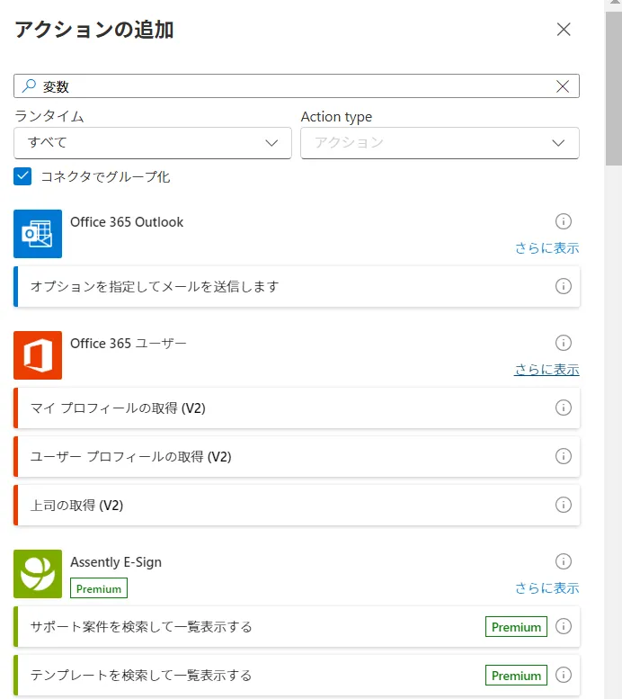
Task: Show info for マイ プロフィールの取得 (V2)
Action: pos(564,408)
